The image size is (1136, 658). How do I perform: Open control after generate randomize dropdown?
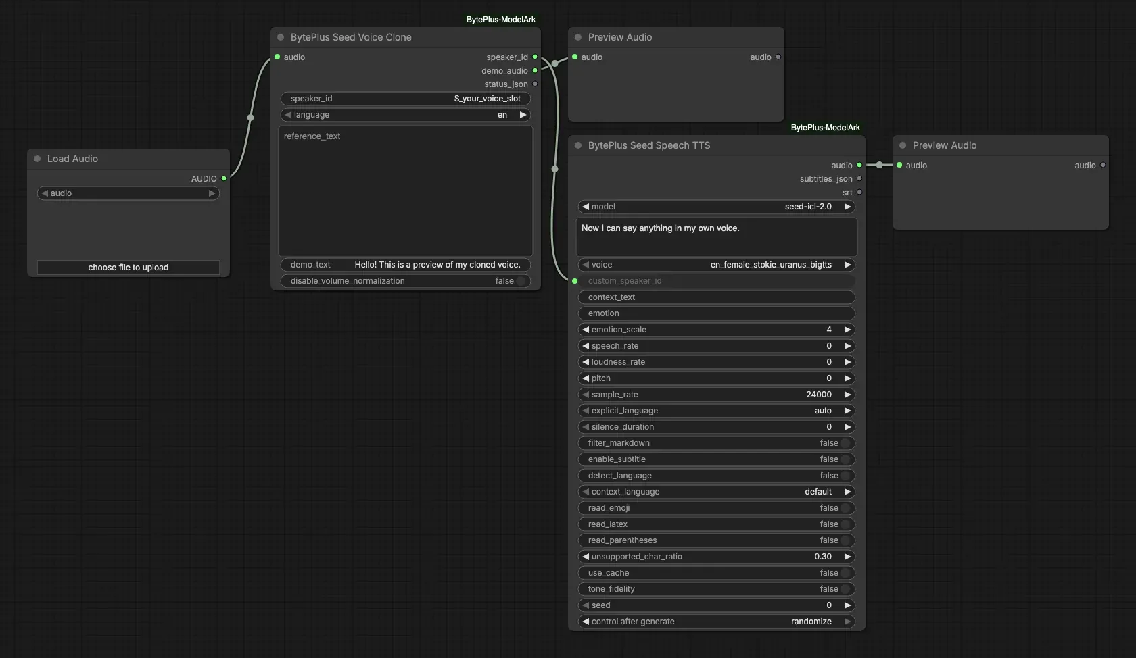point(717,622)
